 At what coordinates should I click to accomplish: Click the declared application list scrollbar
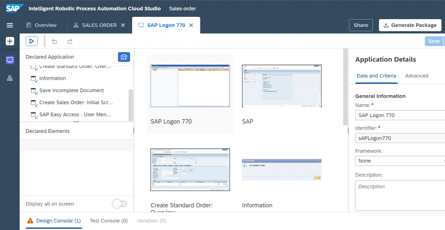tap(131, 105)
